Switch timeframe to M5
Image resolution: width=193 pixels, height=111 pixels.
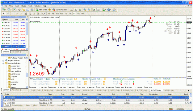[53, 14]
